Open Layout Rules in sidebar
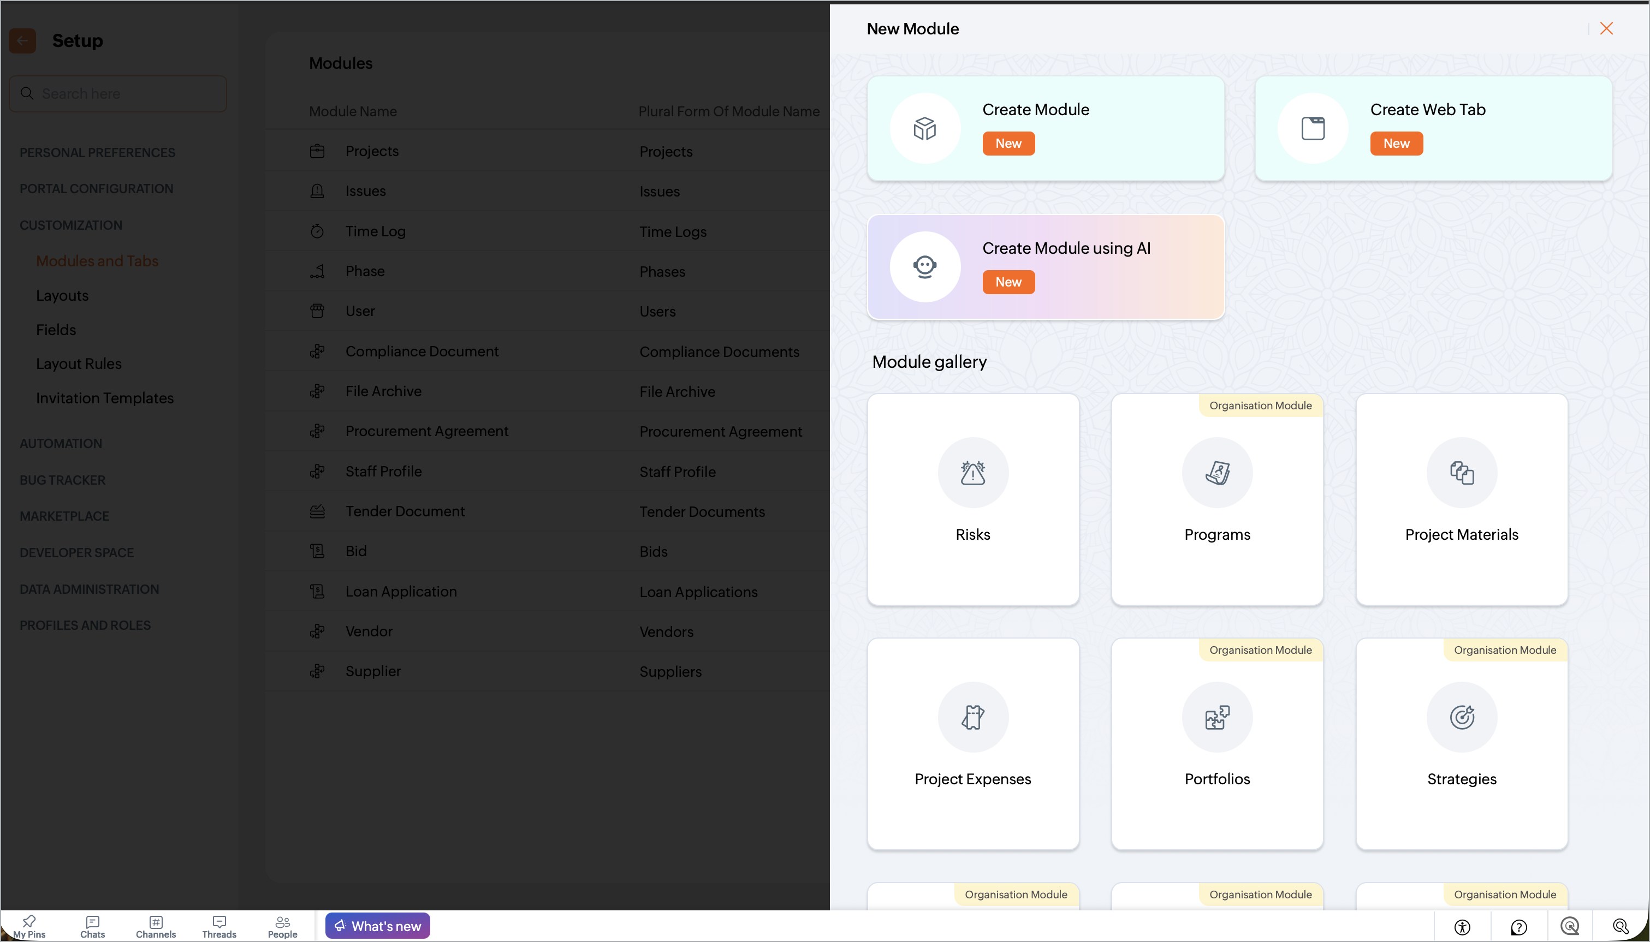Viewport: 1650px width, 942px height. coord(79,363)
